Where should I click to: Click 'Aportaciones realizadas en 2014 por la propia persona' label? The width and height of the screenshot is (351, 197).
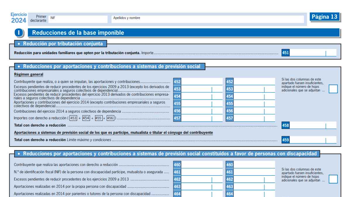click(x=70, y=186)
